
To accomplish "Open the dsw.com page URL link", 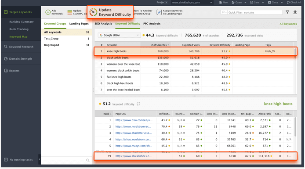I will 134,120.
